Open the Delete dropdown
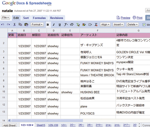The height and width of the screenshot is (127, 150). [x=132, y=25]
